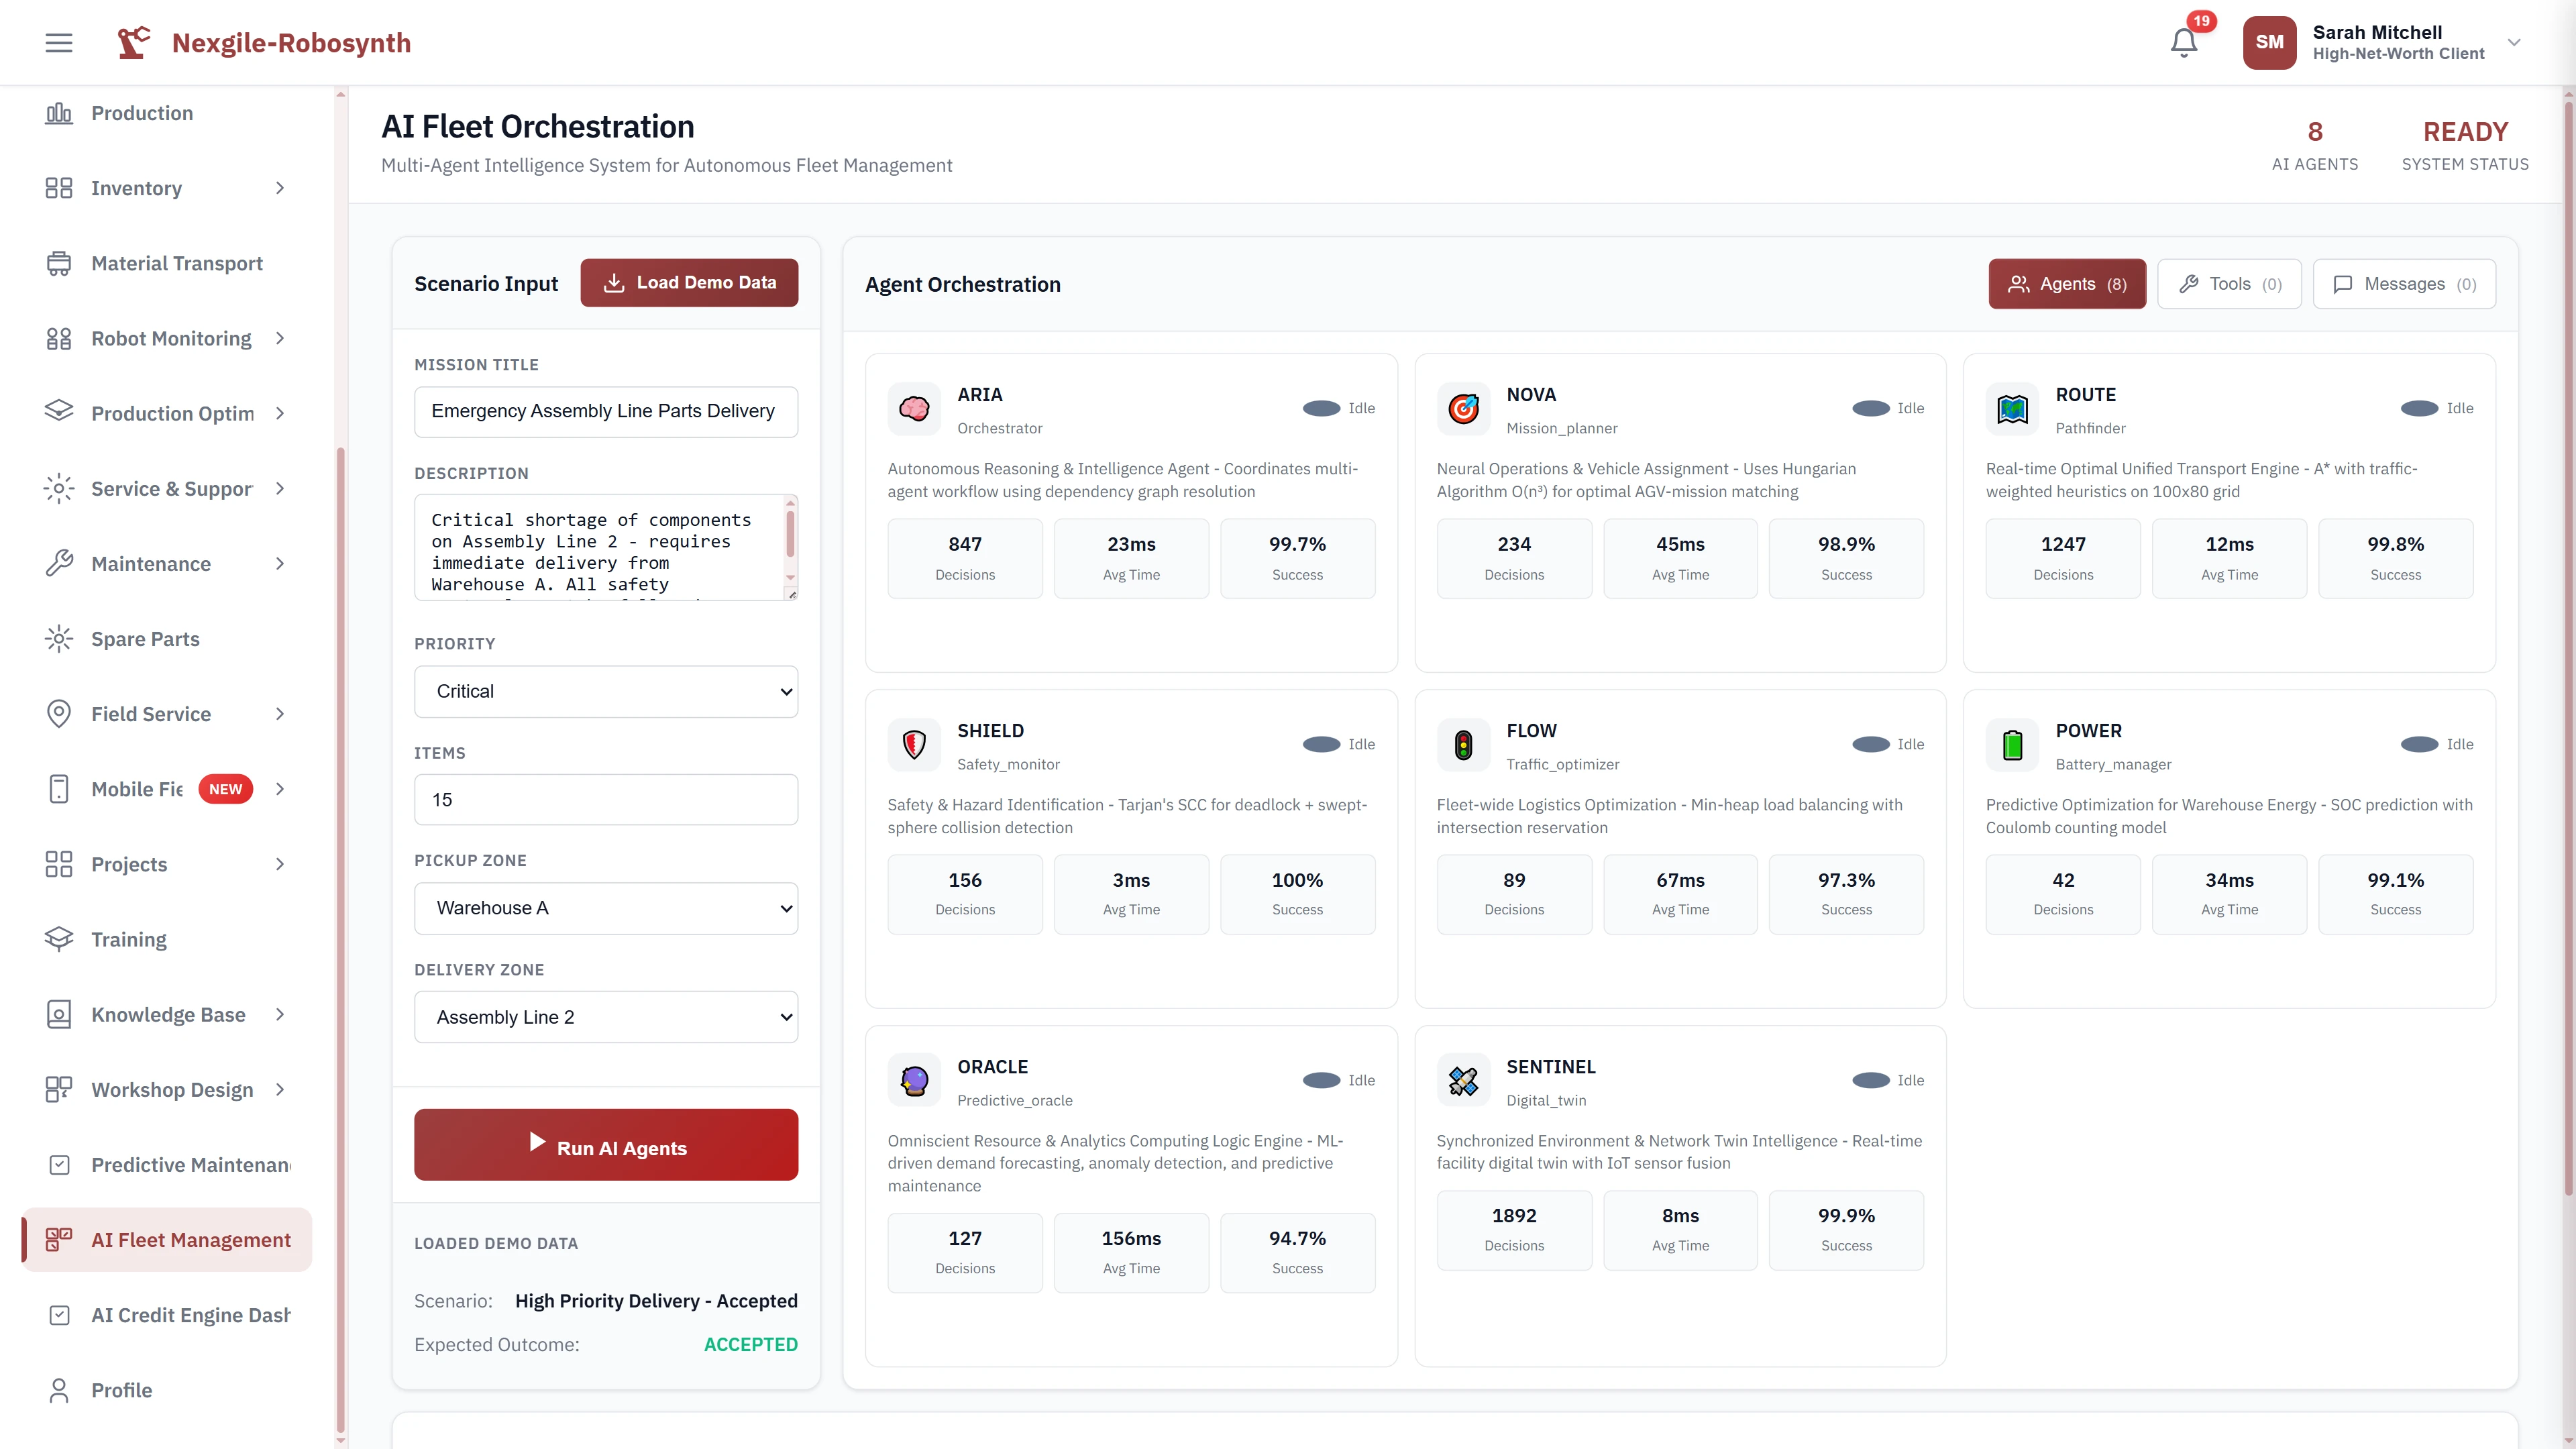This screenshot has width=2576, height=1449.
Task: Click the Load Demo Data button
Action: tap(689, 282)
